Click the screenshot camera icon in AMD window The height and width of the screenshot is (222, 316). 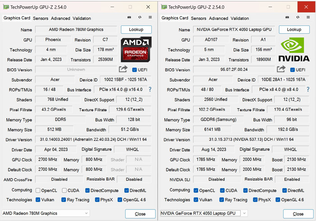pyautogui.click(x=130, y=18)
